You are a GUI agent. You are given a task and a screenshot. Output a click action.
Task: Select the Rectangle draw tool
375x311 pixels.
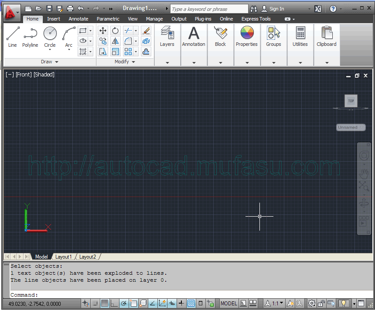coord(83,31)
